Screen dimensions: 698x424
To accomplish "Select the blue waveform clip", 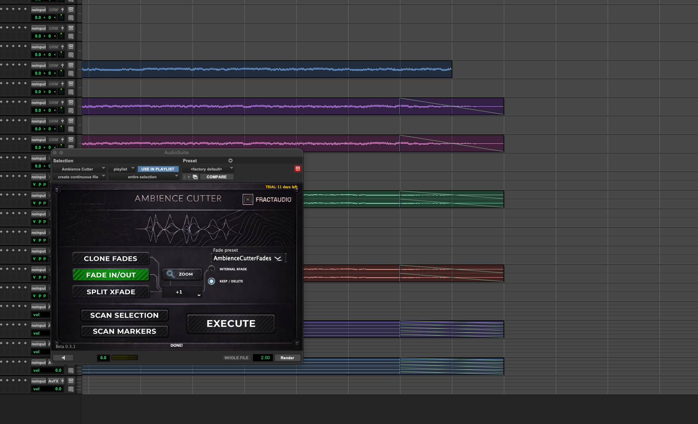I will pos(267,69).
